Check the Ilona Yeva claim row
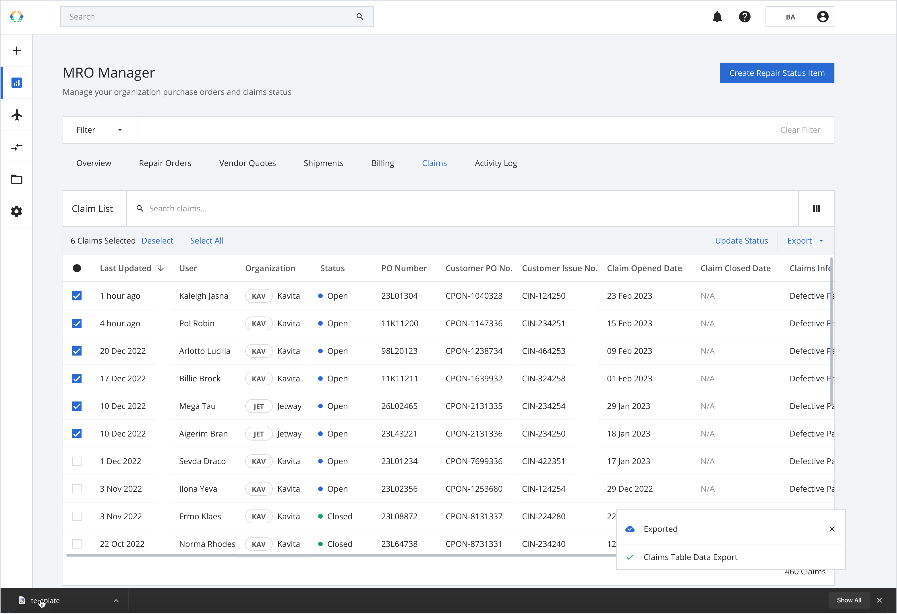 (77, 489)
